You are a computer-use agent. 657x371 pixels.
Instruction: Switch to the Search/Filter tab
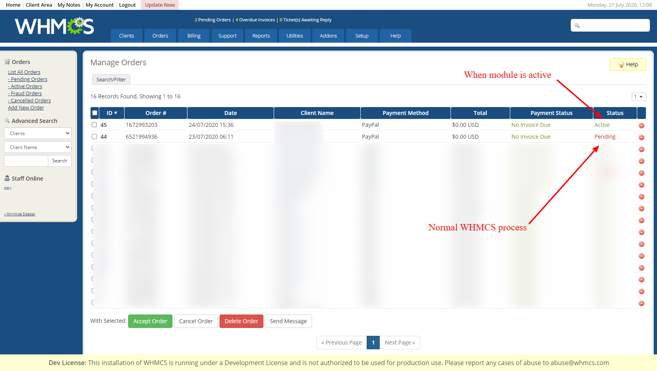point(111,79)
